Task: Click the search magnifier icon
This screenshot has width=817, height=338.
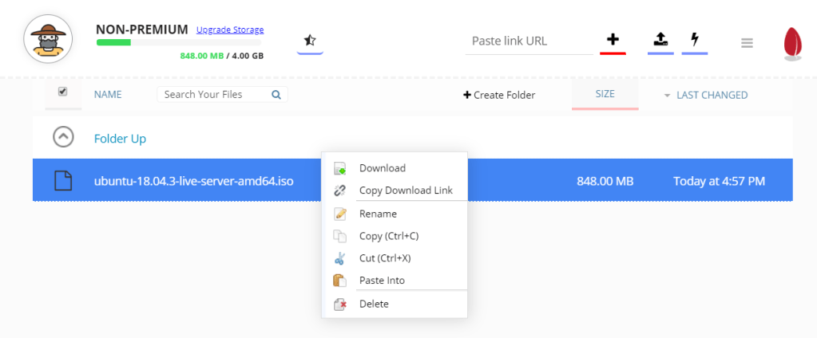Action: click(276, 94)
